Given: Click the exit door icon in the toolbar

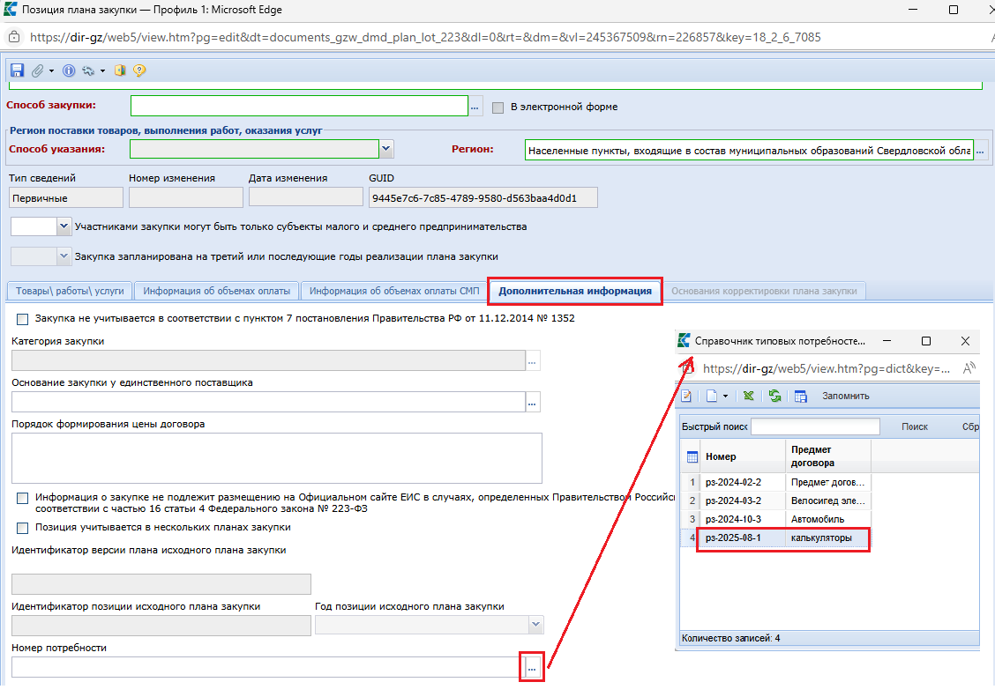Looking at the screenshot, I should (x=120, y=70).
